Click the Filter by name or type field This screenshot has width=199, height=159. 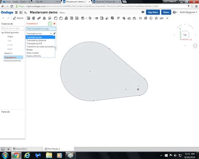coord(13,28)
